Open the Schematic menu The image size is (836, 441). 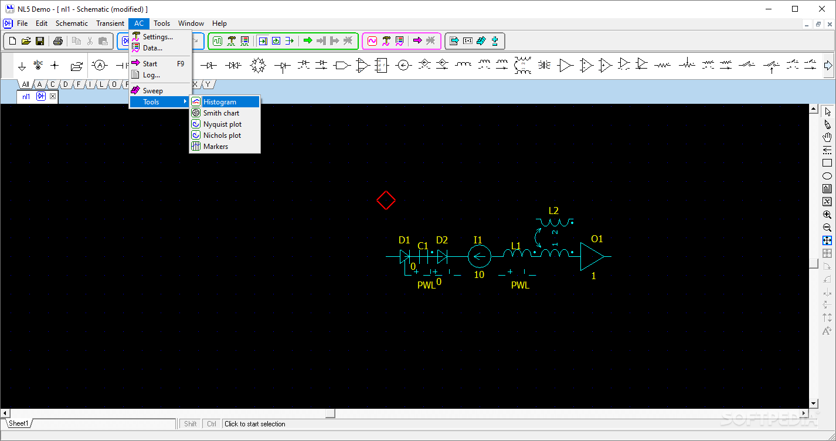click(72, 23)
